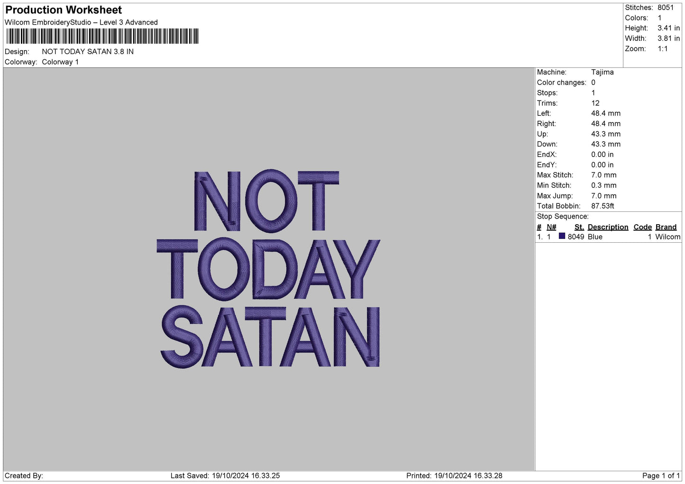The width and height of the screenshot is (685, 484).
Task: Click the Up value 43.3 mm
Action: click(x=605, y=134)
